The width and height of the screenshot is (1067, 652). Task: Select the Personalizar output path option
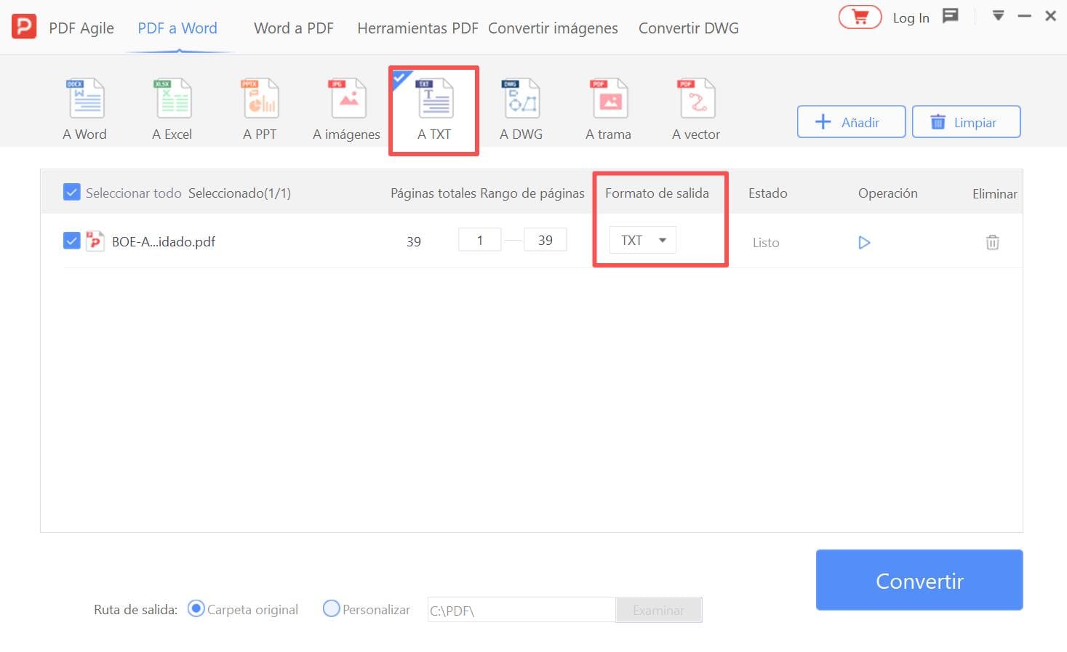tap(332, 609)
